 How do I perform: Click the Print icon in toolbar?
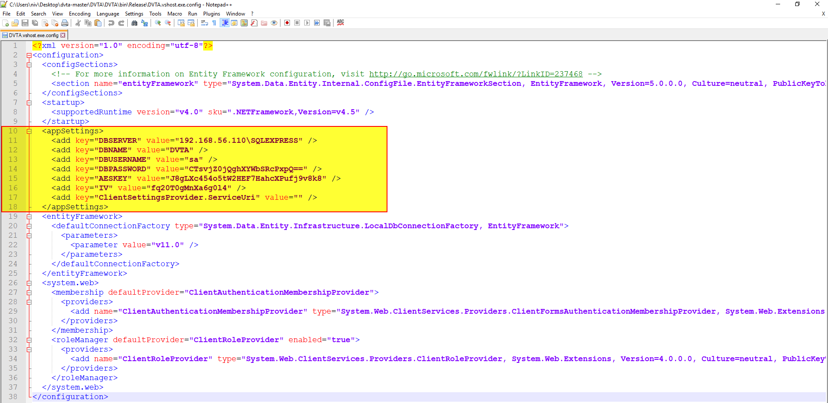[65, 23]
